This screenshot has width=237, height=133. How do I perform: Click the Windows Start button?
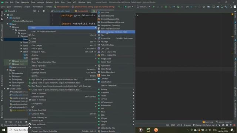click(3, 130)
